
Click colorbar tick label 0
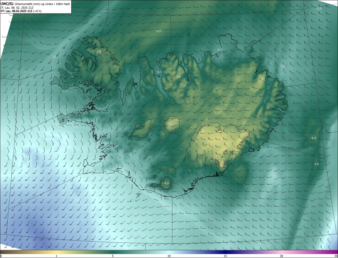1,256
